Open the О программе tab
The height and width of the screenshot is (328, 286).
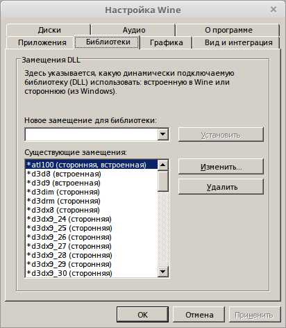click(x=228, y=30)
